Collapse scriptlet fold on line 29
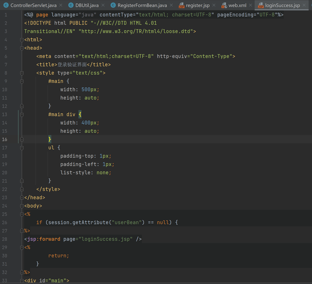Viewport: 312px width, 284px height. pyautogui.click(x=22, y=248)
